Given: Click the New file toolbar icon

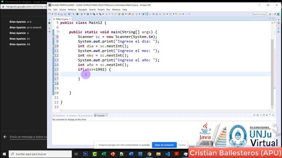Looking at the screenshot, I should click(50, 14).
